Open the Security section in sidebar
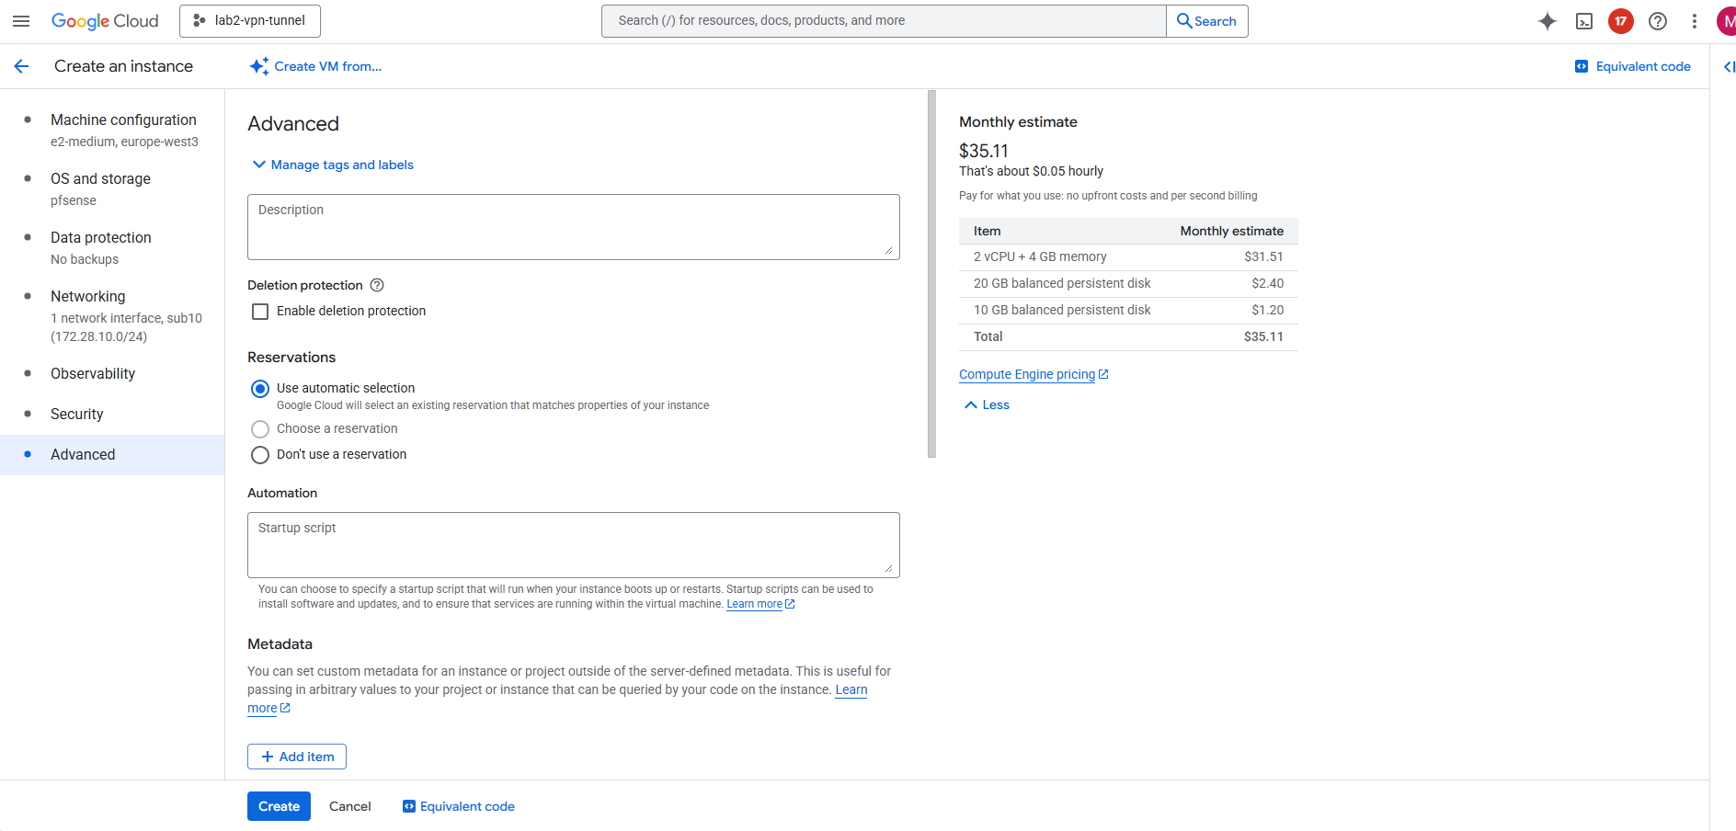 (x=77, y=414)
